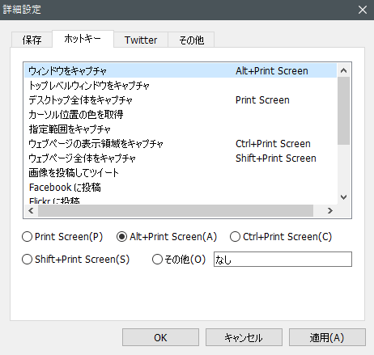Click the list scroll up arrow
This screenshot has height=355, width=374.
[343, 70]
